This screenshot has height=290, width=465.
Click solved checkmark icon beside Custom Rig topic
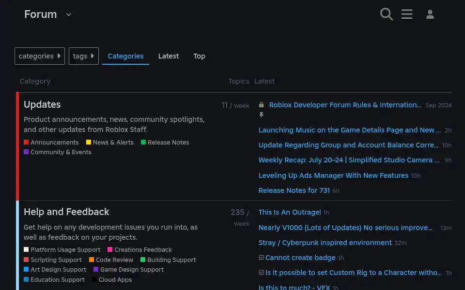pyautogui.click(x=261, y=272)
